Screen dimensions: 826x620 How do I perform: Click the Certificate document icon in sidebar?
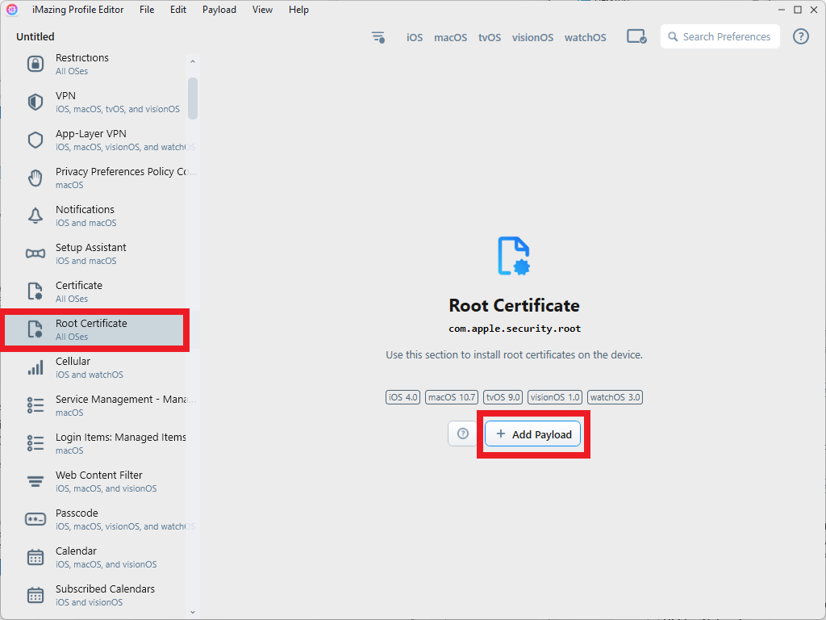pos(35,291)
